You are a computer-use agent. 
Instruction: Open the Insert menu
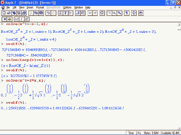tap(30, 8)
